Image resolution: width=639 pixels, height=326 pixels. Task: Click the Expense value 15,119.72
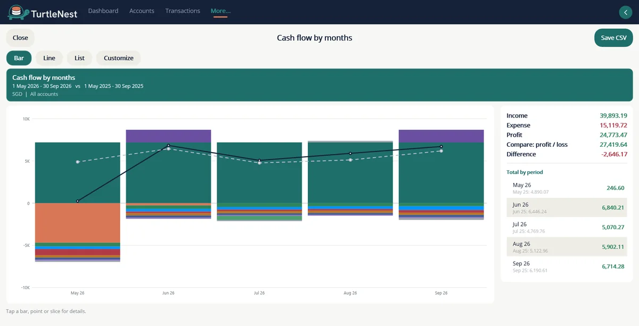[613, 125]
